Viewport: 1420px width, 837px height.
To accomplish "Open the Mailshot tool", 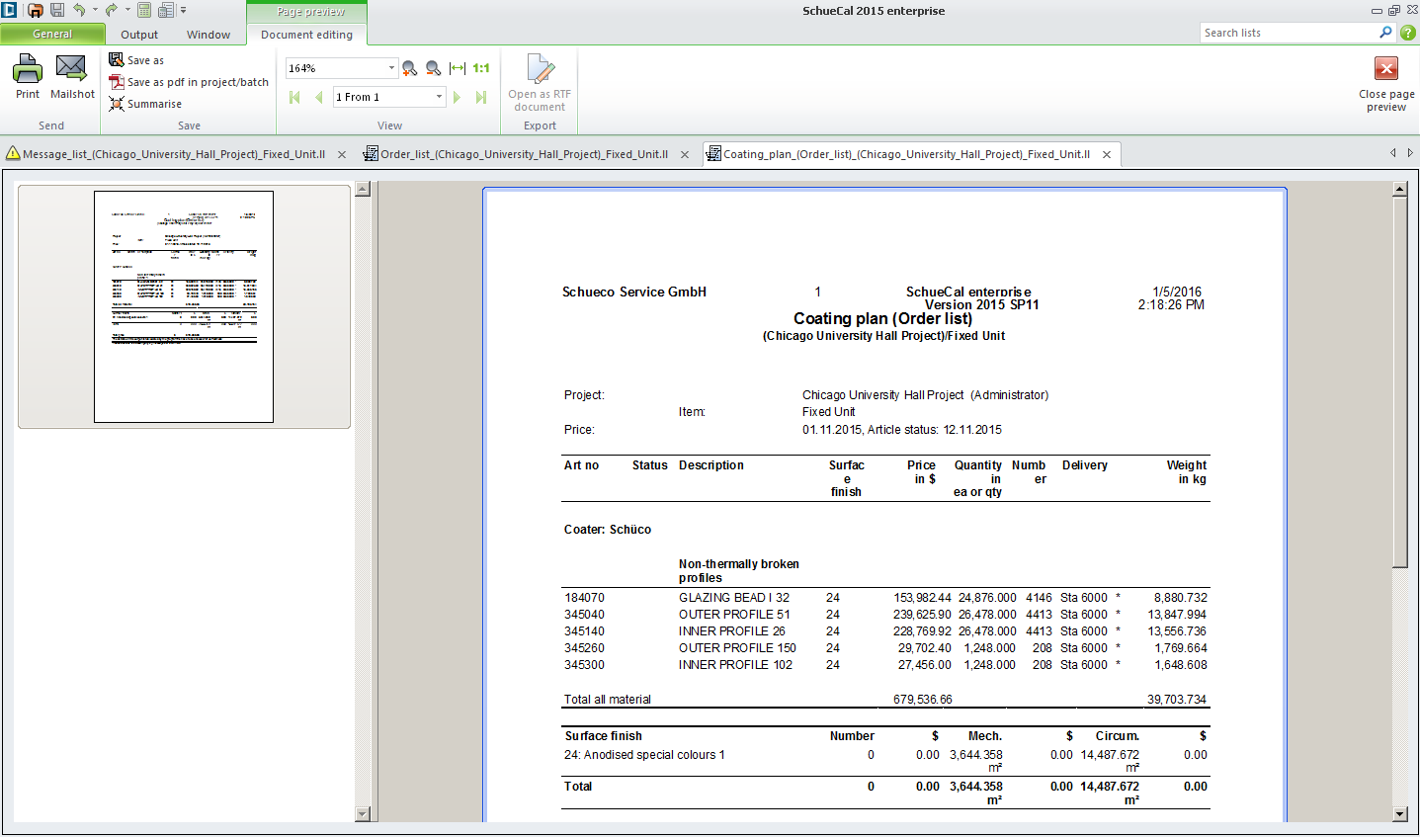I will 72,76.
